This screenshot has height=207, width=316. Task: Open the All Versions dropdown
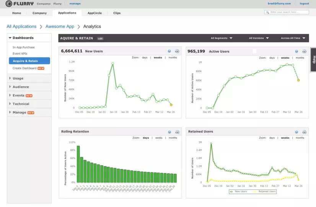[259, 38]
